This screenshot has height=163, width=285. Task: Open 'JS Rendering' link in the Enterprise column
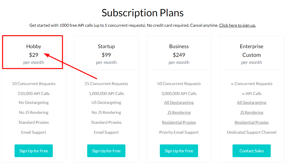(x=251, y=112)
